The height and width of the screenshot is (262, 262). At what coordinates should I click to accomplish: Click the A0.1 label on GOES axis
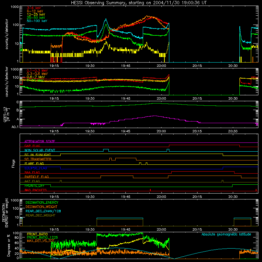(x=15, y=127)
